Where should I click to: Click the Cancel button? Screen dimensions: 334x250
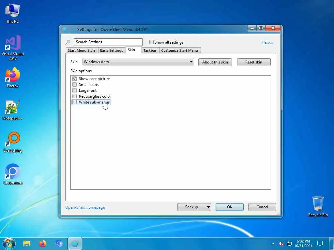pyautogui.click(x=262, y=207)
